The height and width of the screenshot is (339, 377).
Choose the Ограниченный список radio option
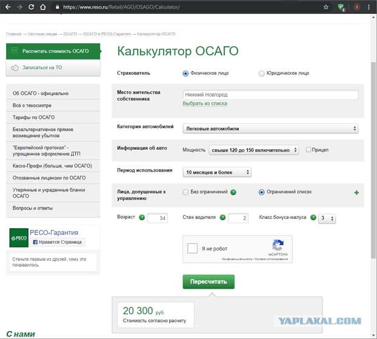click(261, 192)
